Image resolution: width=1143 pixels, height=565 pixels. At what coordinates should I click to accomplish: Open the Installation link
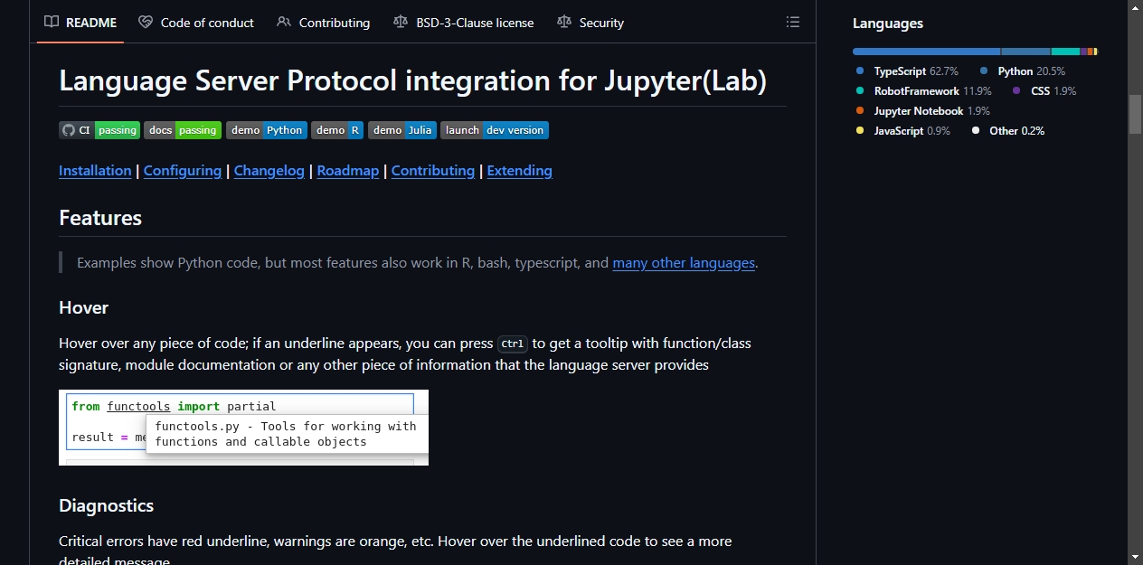pos(95,171)
